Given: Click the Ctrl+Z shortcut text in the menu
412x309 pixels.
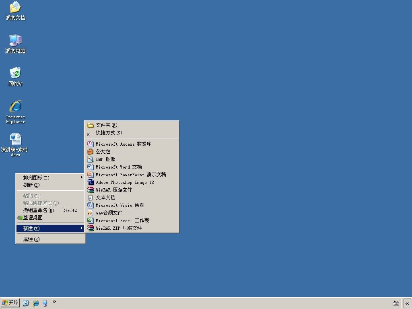Looking at the screenshot, I should [70, 210].
